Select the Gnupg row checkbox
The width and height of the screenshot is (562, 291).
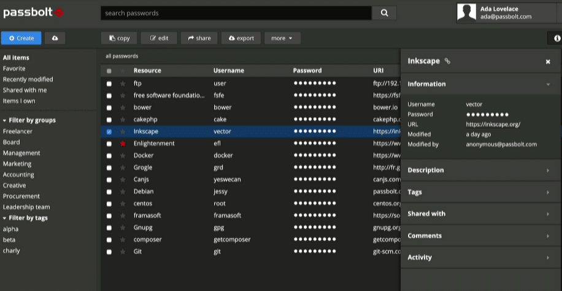click(109, 228)
